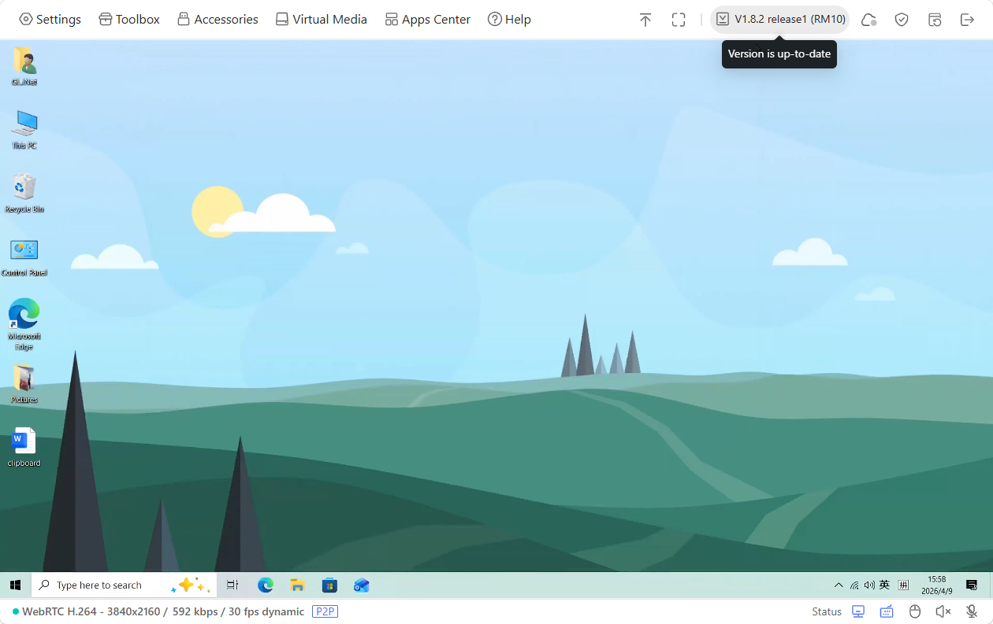Toggle the mouse status icon
The height and width of the screenshot is (624, 993).
point(915,611)
